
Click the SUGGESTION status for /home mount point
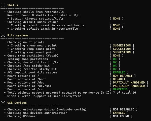[122, 45]
